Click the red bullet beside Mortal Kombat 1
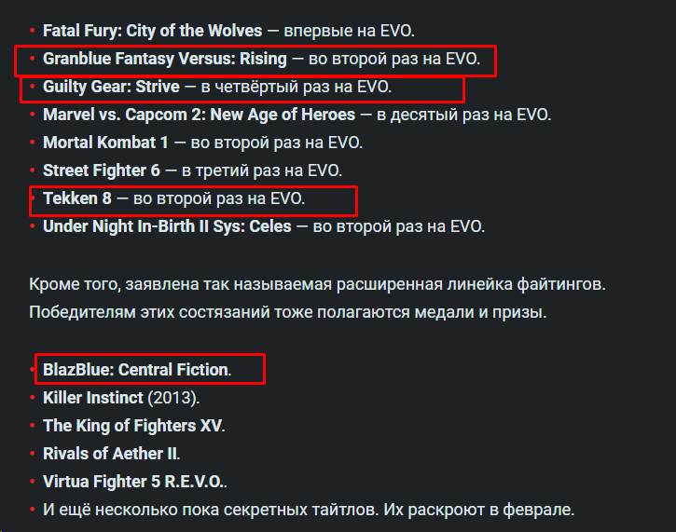The width and height of the screenshot is (676, 532). click(33, 143)
